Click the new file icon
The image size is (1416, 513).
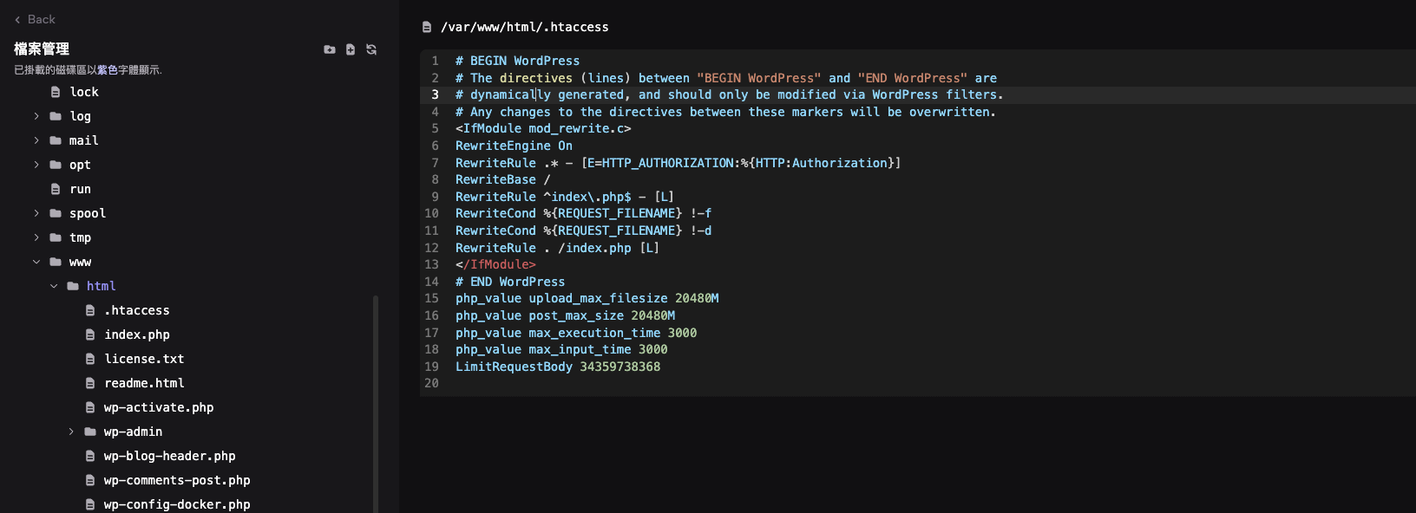351,49
